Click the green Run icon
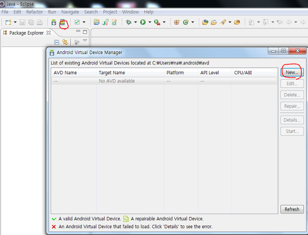The height and width of the screenshot is (235, 308). [x=143, y=22]
